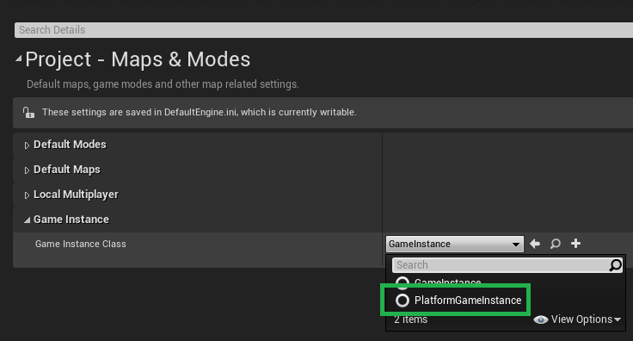Click the View Options eye icon
The width and height of the screenshot is (633, 341).
(541, 319)
